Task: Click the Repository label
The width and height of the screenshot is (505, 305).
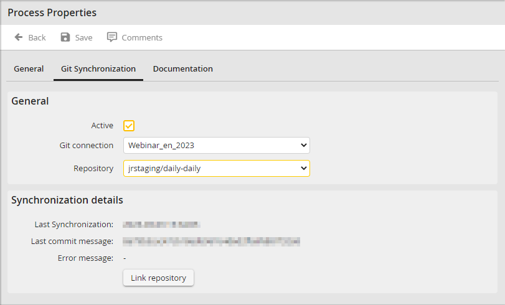Action: coord(93,169)
